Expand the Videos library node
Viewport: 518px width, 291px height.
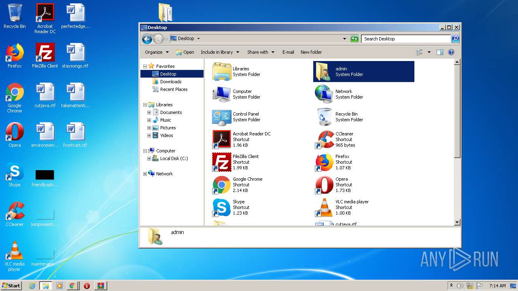point(149,135)
